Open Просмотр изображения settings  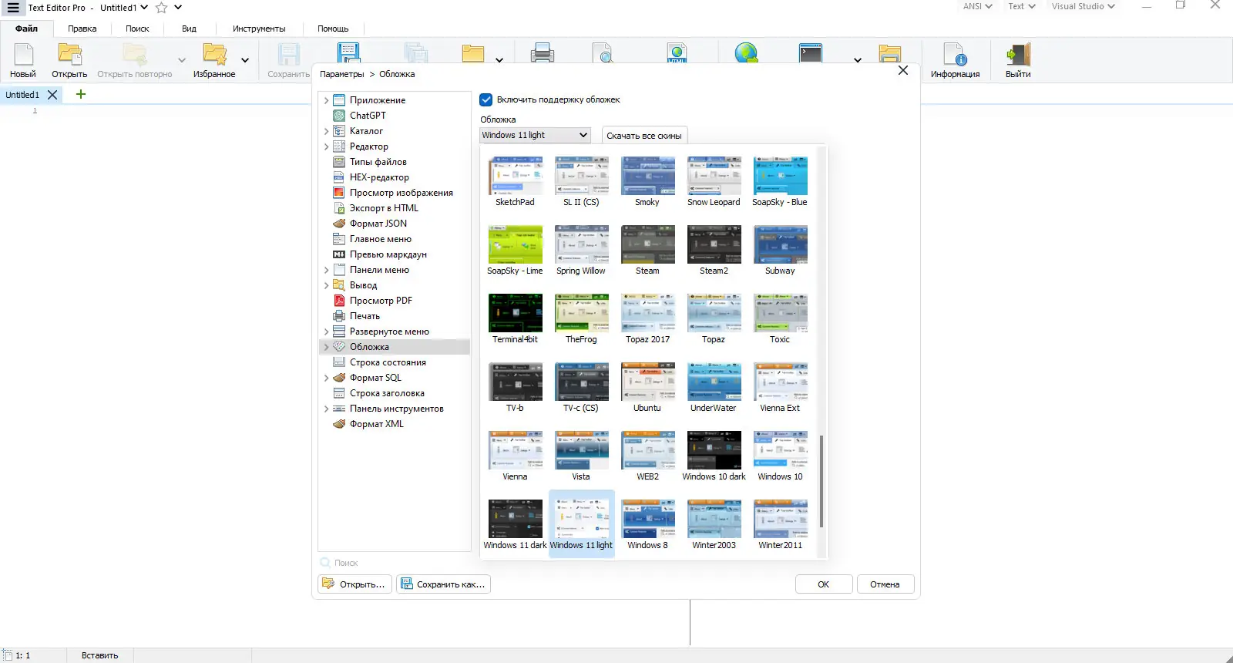(401, 193)
